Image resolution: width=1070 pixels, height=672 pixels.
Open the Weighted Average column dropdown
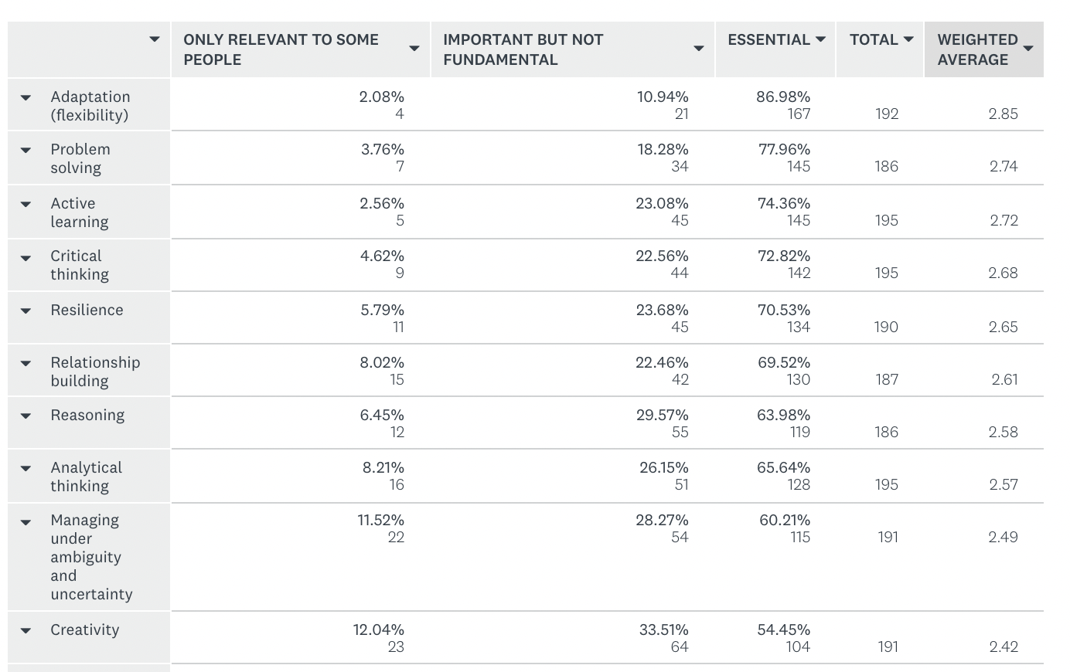(1028, 49)
